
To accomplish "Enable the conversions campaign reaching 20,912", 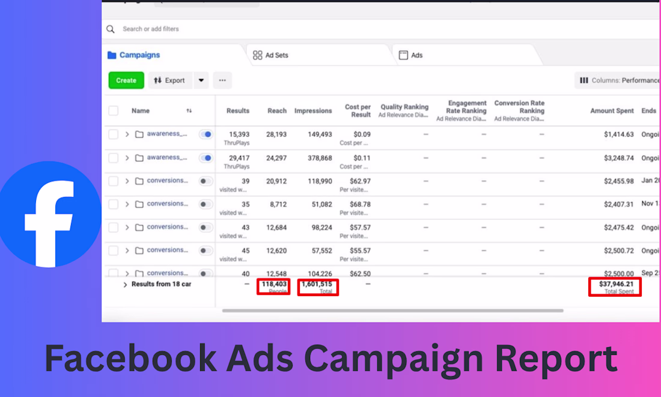I will click(206, 181).
